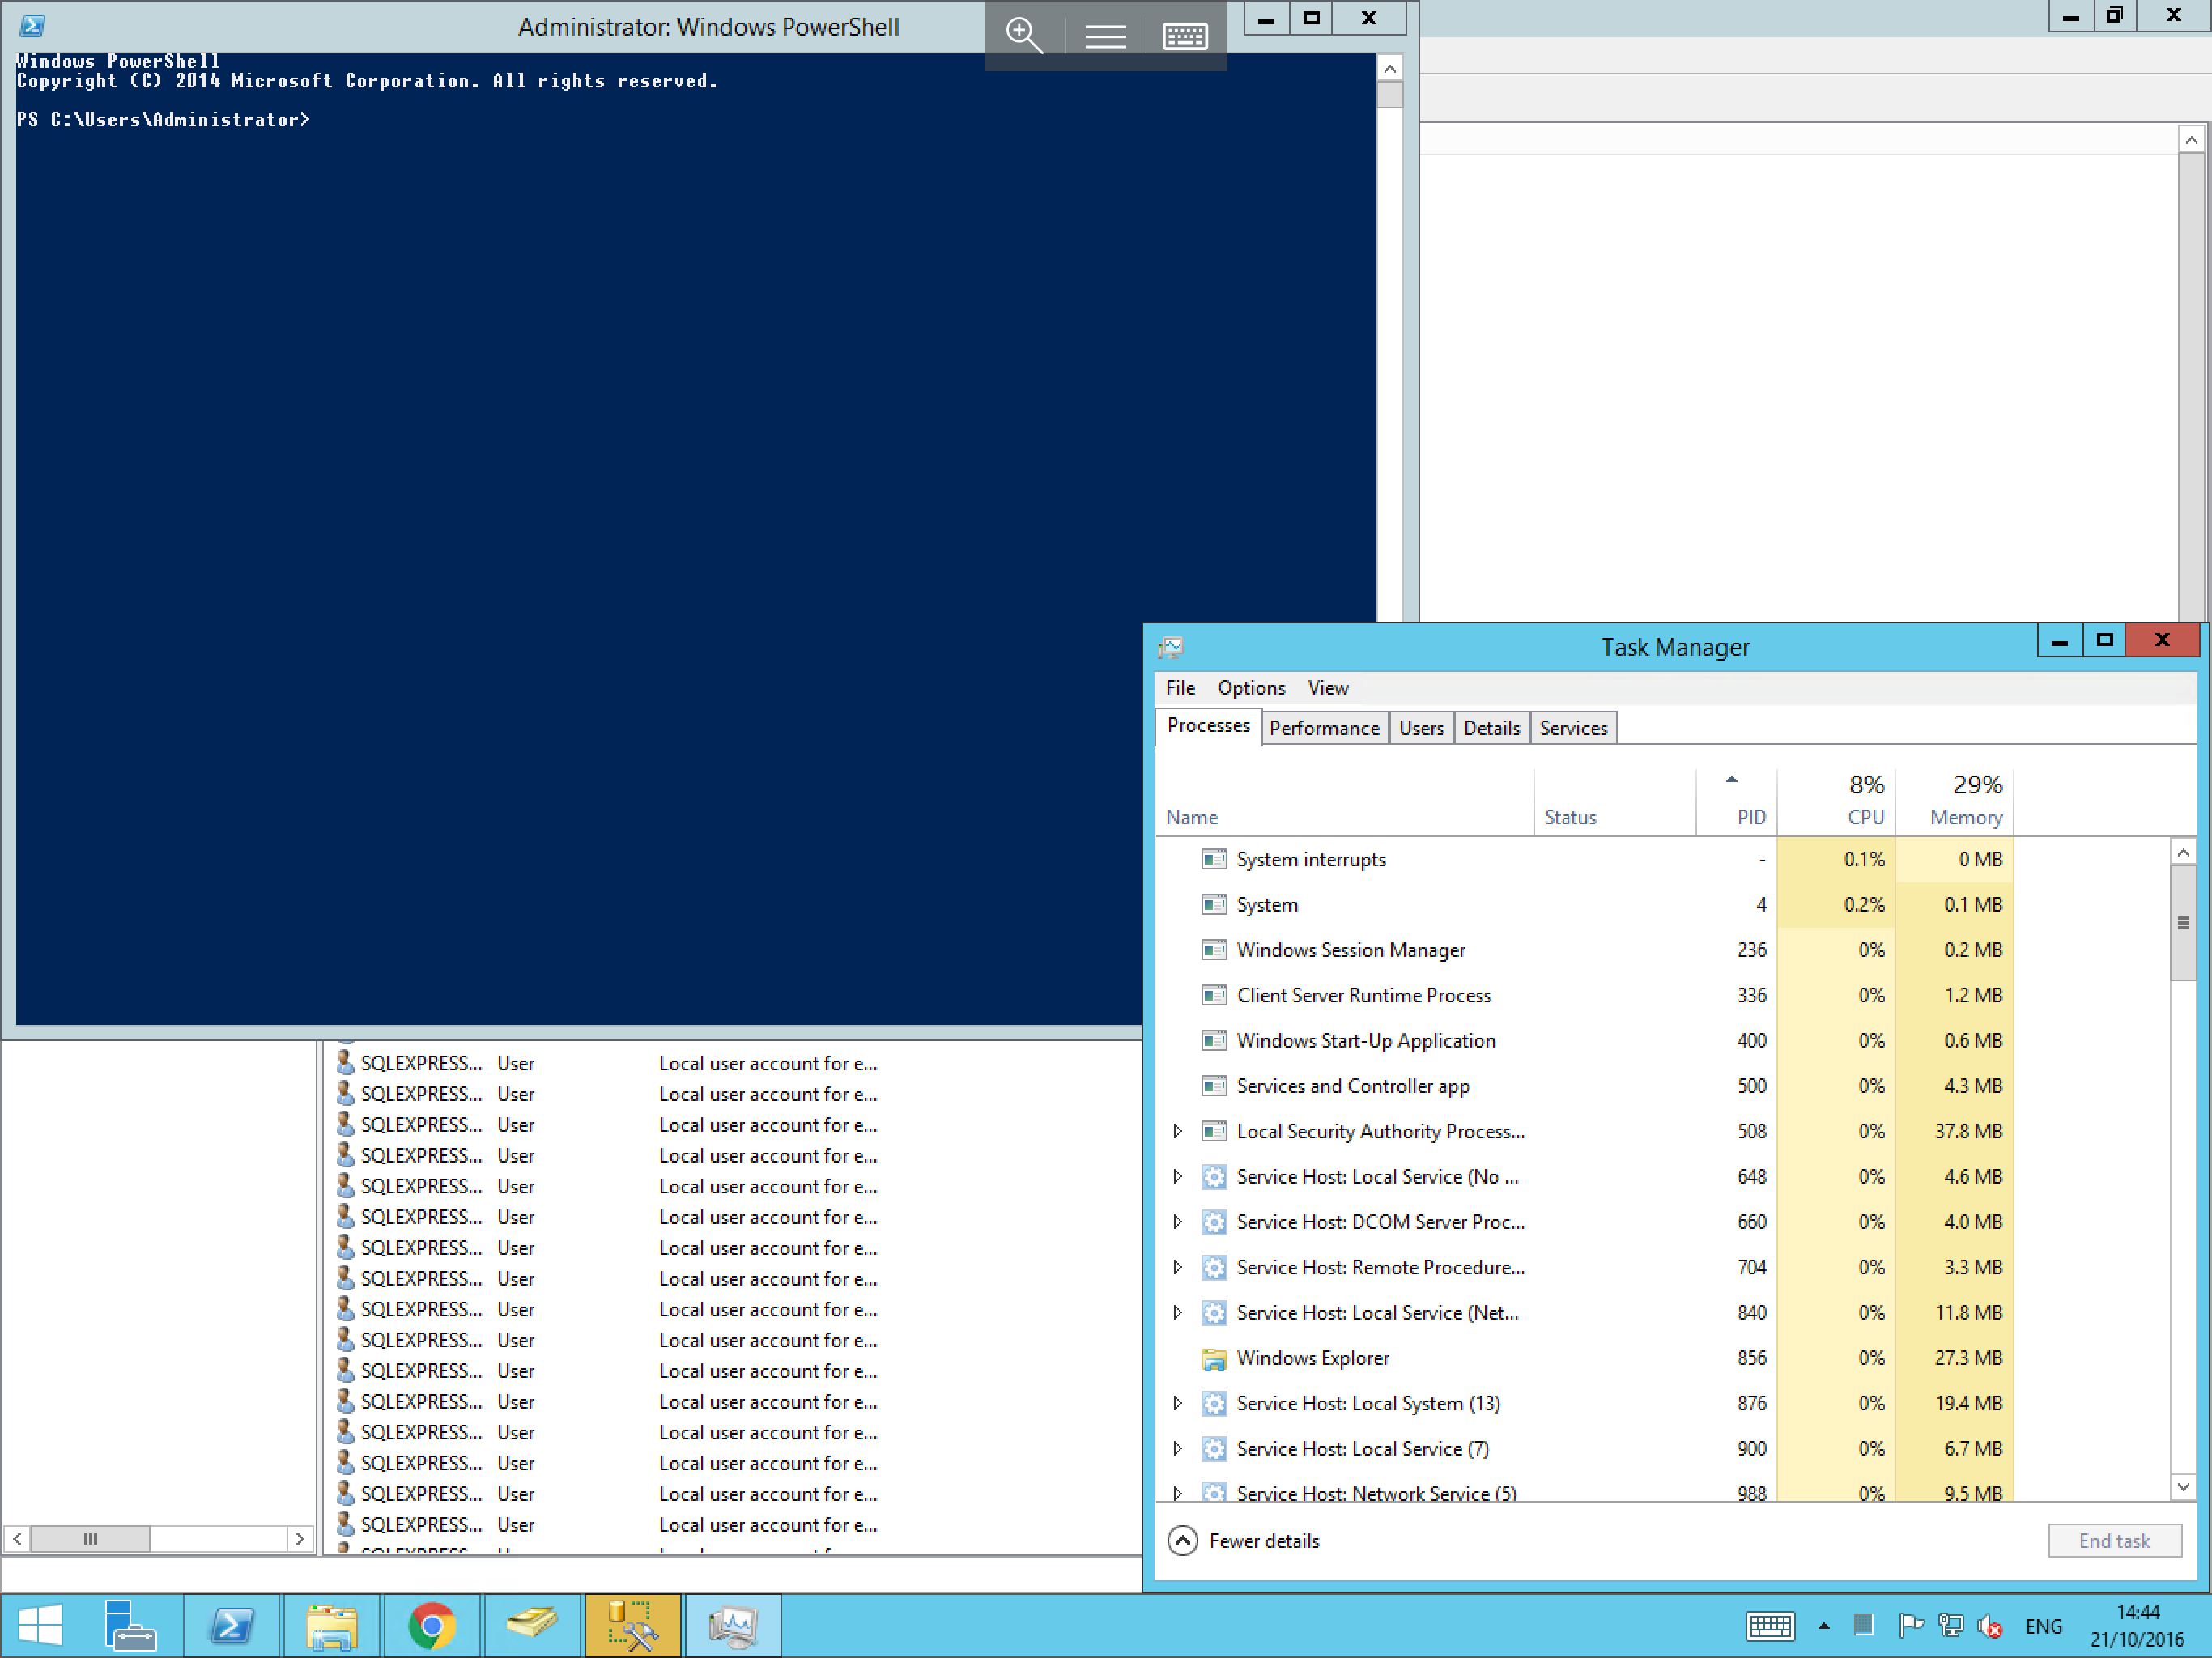Click left pane scroll left arrow
The height and width of the screenshot is (1658, 2212).
click(x=17, y=1538)
